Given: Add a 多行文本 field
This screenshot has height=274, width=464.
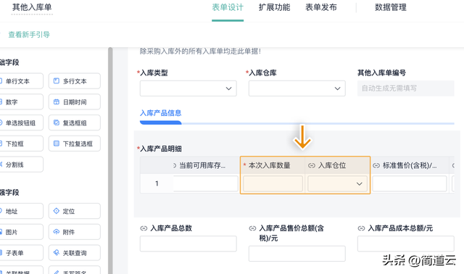Looking at the screenshot, I should (x=75, y=81).
